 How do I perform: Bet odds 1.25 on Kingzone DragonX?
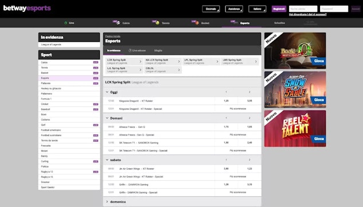click(226, 101)
